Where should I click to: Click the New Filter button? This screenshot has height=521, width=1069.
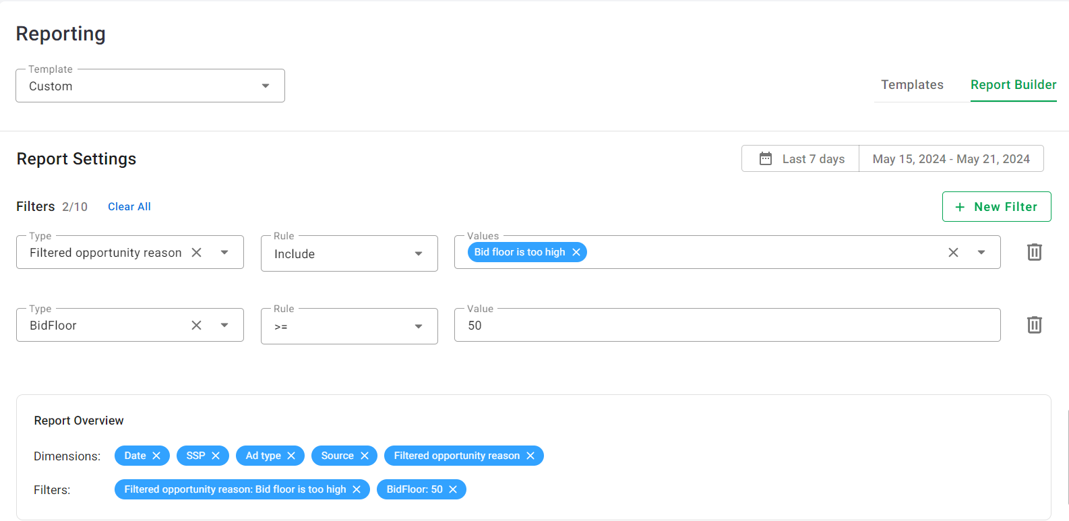point(996,207)
